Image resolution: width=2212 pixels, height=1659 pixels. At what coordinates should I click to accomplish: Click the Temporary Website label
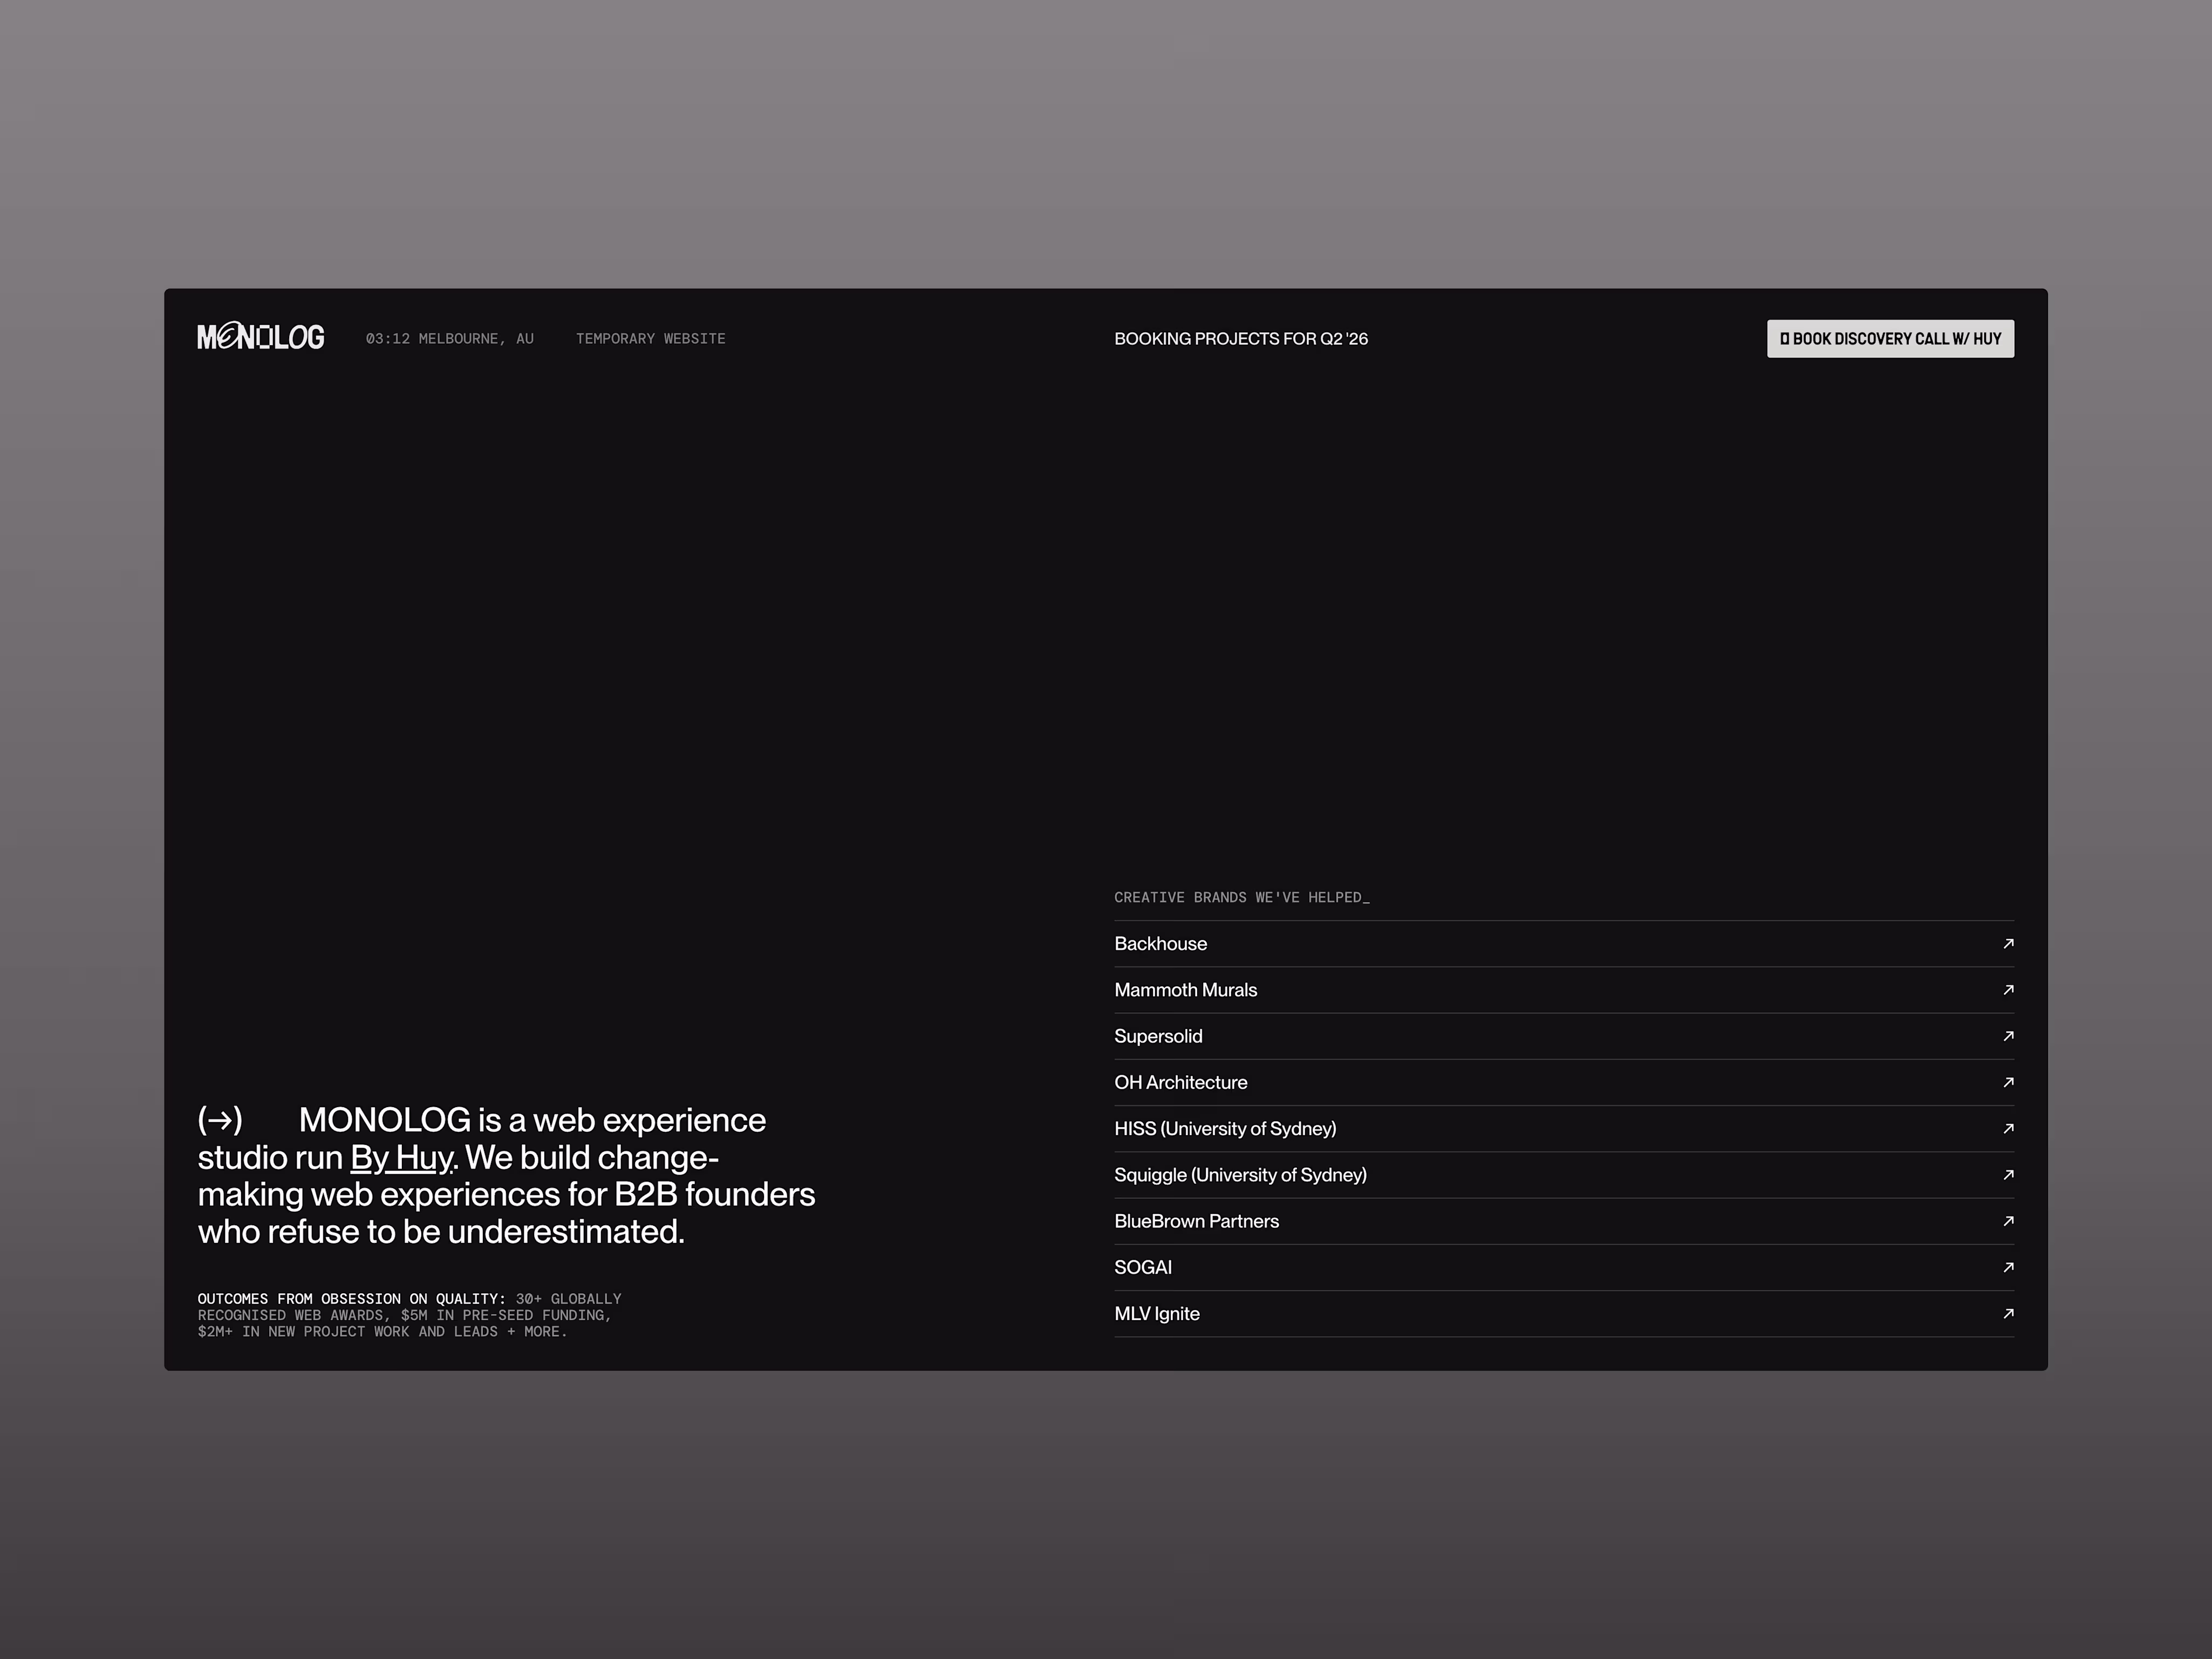650,339
